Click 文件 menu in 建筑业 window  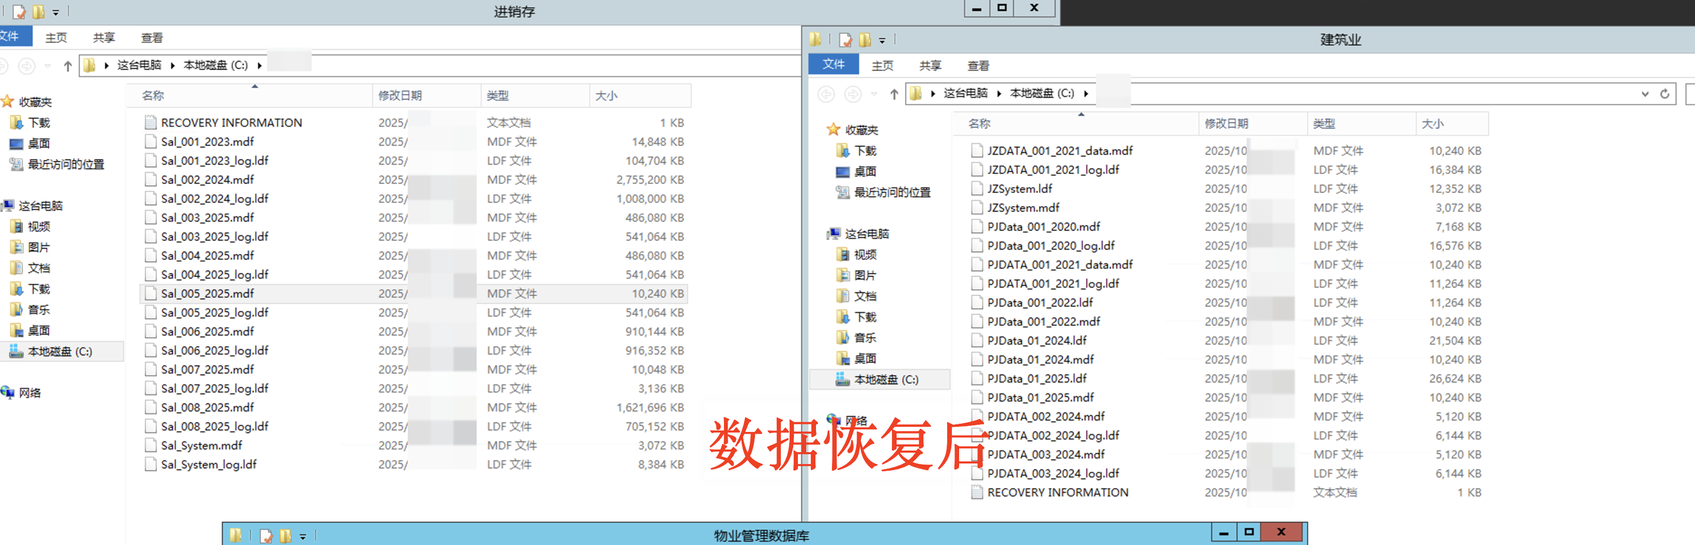(x=833, y=65)
